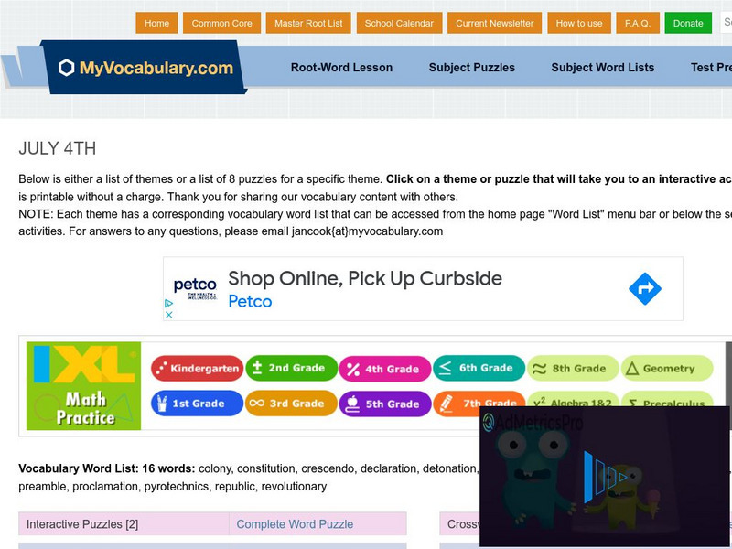Play the AdMetricsPro video overlay
This screenshot has width=732, height=549.
[605, 477]
